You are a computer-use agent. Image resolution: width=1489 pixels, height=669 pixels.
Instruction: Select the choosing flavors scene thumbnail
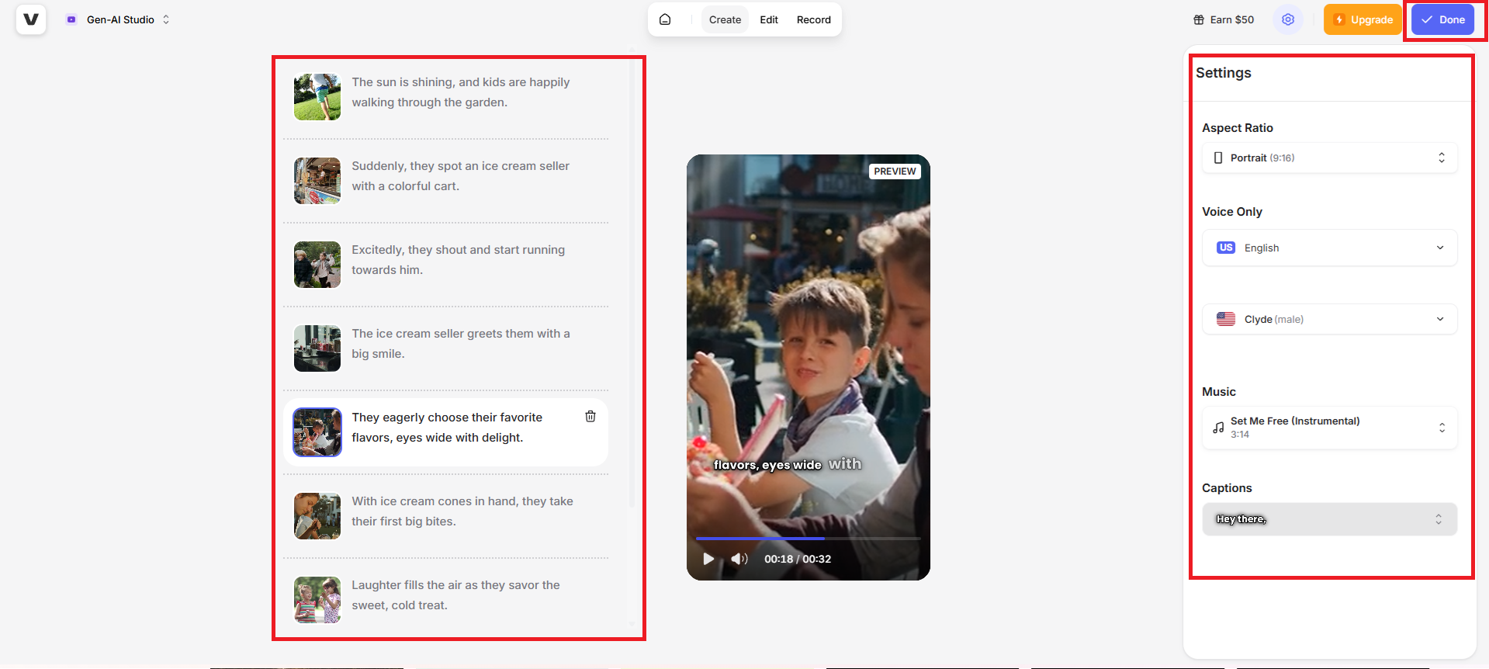[317, 432]
